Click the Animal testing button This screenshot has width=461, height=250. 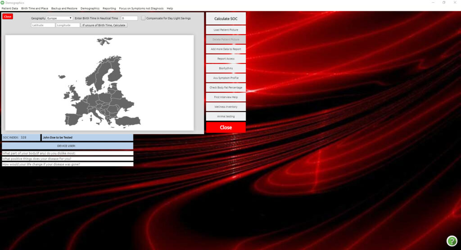pos(226,116)
